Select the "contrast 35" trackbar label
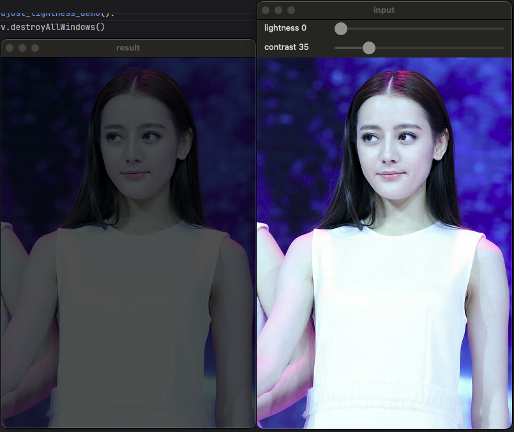The image size is (514, 432). (286, 47)
